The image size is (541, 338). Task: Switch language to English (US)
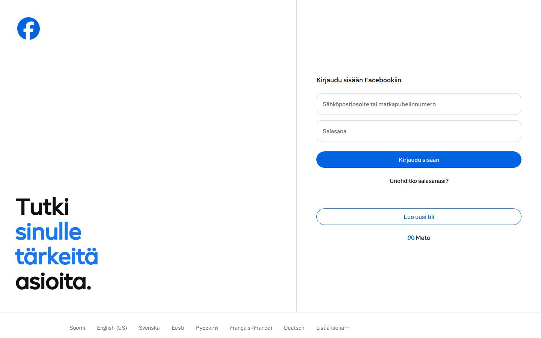112,328
